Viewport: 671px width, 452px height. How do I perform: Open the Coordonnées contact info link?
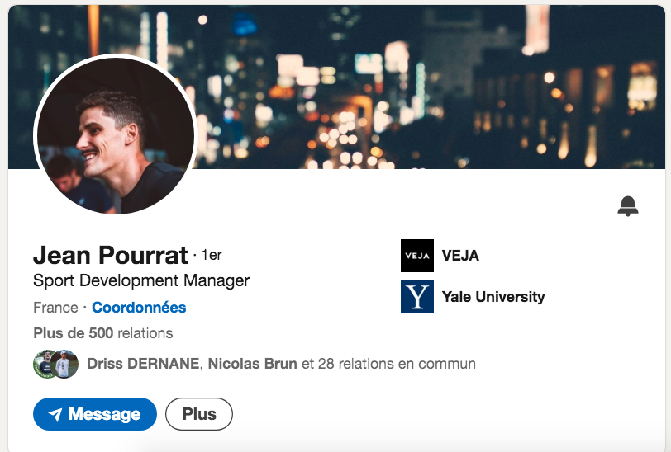coord(139,308)
